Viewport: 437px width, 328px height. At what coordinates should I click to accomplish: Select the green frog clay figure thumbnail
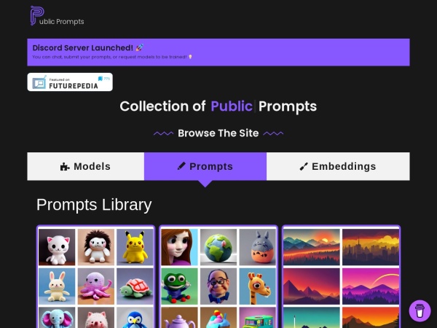tap(179, 286)
